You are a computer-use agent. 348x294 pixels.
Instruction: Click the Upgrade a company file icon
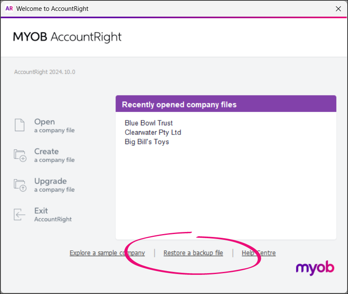pos(20,184)
